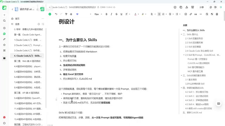
Task: Open the highlight color dropdown arrow
Action: tap(146, 14)
